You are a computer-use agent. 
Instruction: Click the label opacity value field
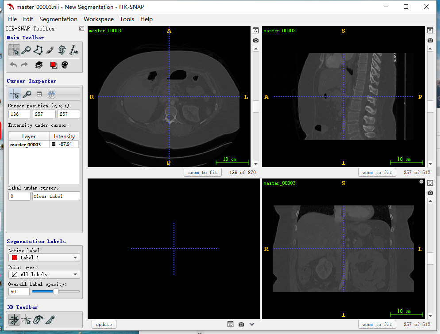pos(19,292)
